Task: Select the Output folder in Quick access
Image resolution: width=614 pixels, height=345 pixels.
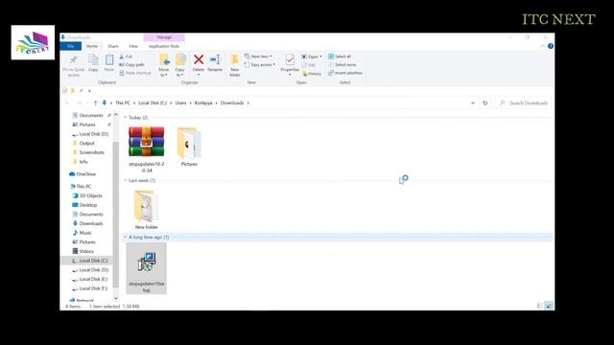Action: (83, 143)
